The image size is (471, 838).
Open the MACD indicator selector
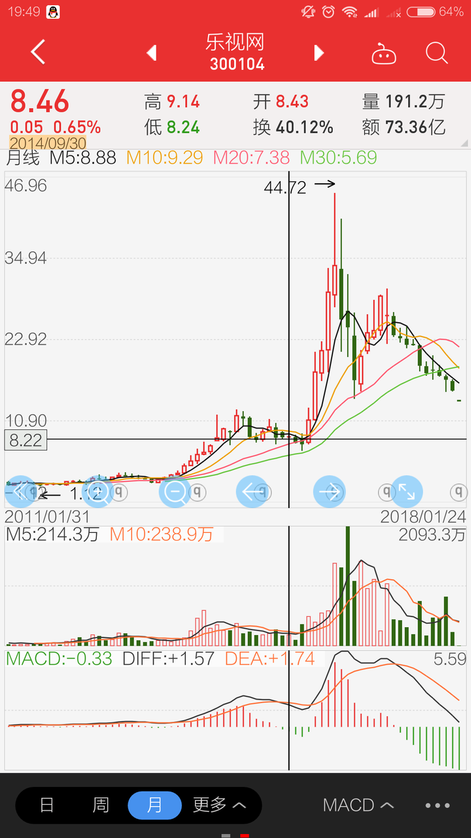[358, 805]
